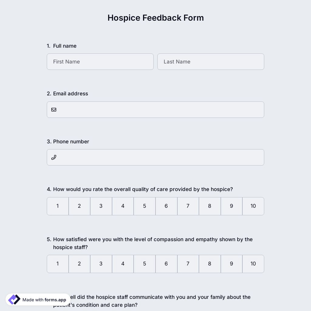The height and width of the screenshot is (311, 311).
Task: Select rating 5 for compassion satisfaction
Action: pos(144,264)
